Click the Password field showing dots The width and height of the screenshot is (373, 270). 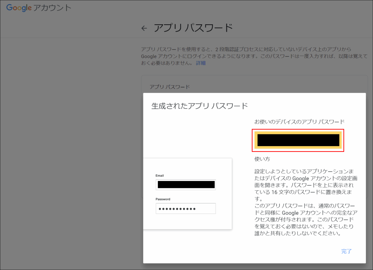186,209
